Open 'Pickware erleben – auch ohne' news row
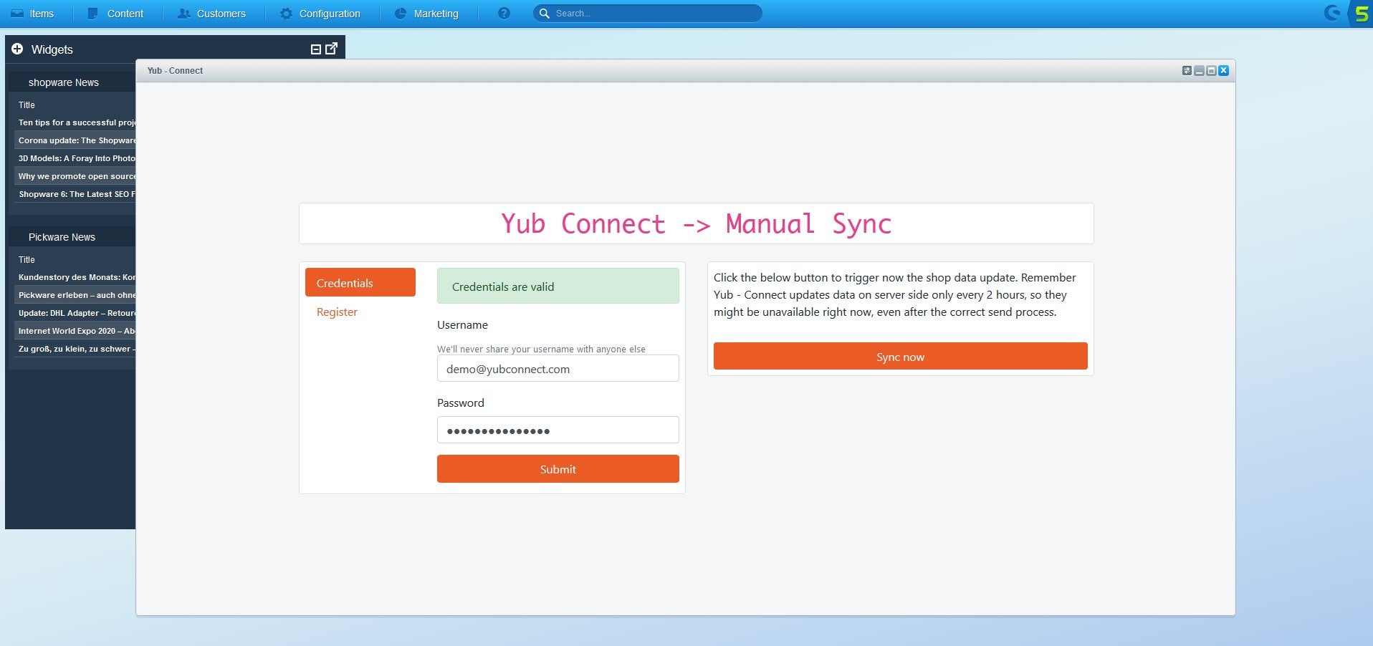Image resolution: width=1373 pixels, height=646 pixels. pos(75,295)
